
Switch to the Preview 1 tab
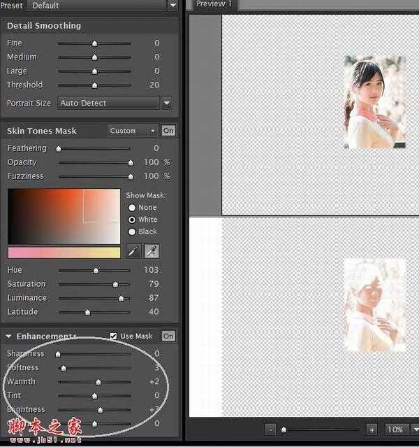214,4
